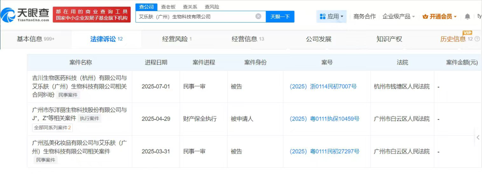
Task: Switch to the 查风险 search tab
Action: coord(212,7)
